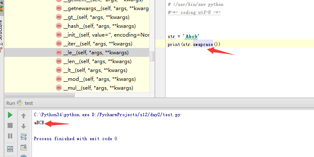Open the Structure tool window tab
The width and height of the screenshot is (314, 157).
(x=1, y=33)
